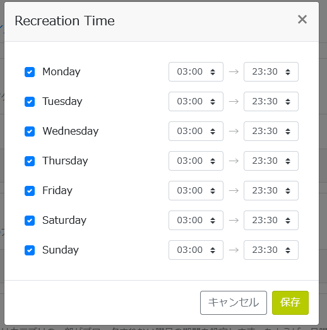Expand Thursday end time selector
This screenshot has height=330, width=327.
(271, 161)
